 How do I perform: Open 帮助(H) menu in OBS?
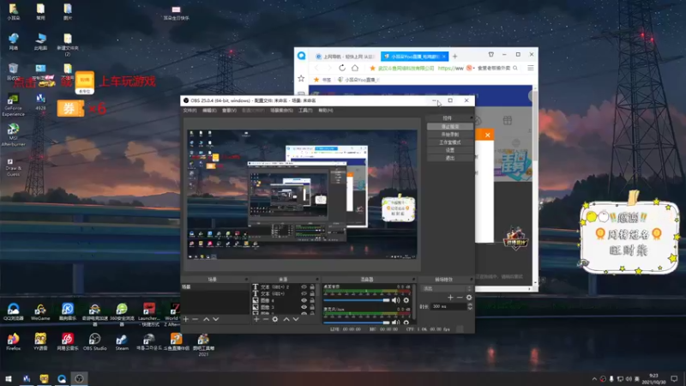tap(326, 111)
